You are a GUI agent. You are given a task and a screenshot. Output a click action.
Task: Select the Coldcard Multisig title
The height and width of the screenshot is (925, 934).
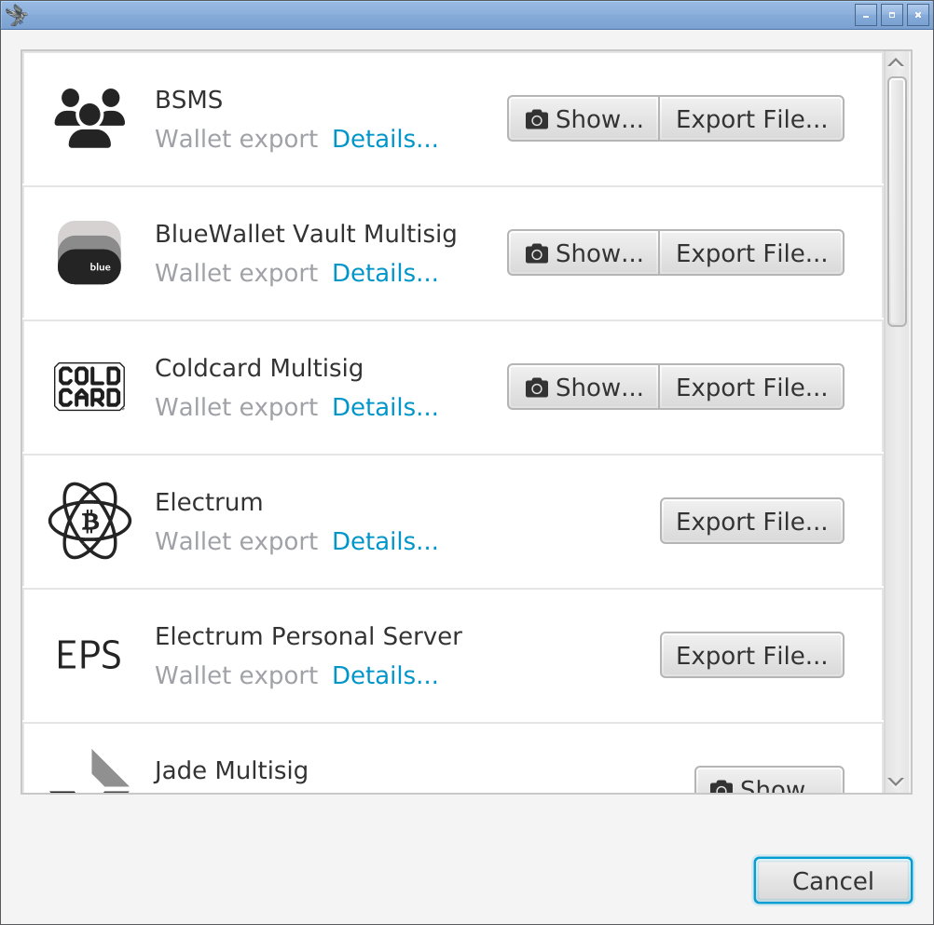click(259, 368)
